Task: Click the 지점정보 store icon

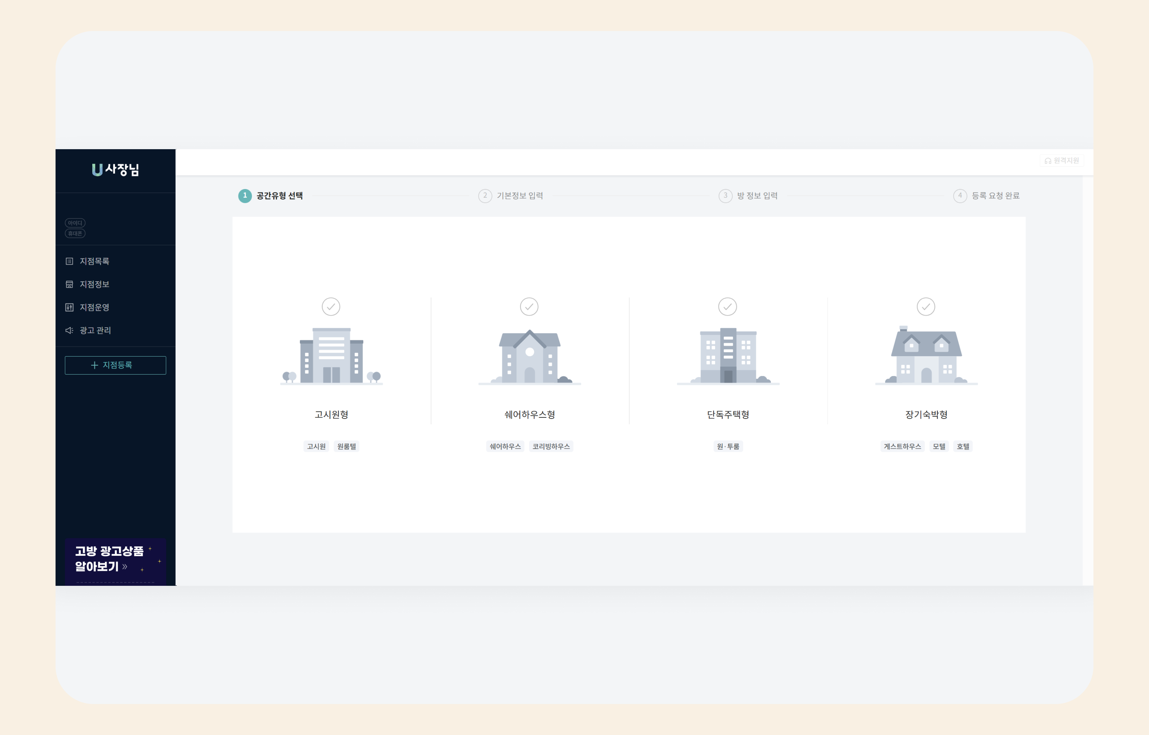Action: [69, 284]
